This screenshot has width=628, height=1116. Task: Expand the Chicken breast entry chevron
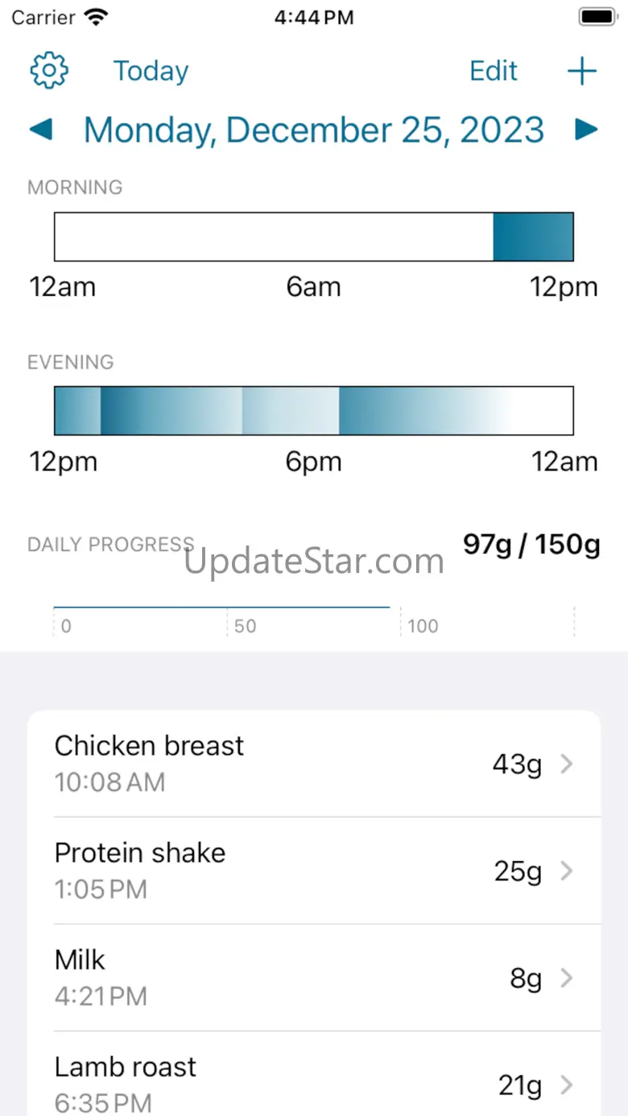click(567, 764)
